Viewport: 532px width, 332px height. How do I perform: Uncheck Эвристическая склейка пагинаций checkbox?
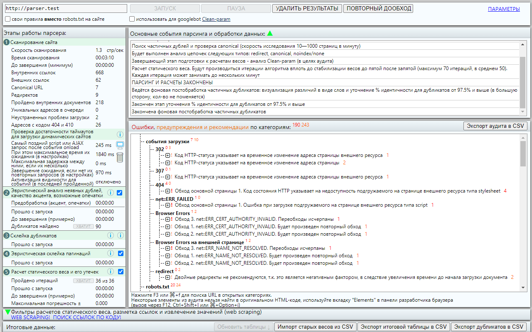121,253
